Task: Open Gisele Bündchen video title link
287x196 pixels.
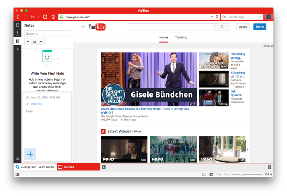Action: (x=145, y=111)
